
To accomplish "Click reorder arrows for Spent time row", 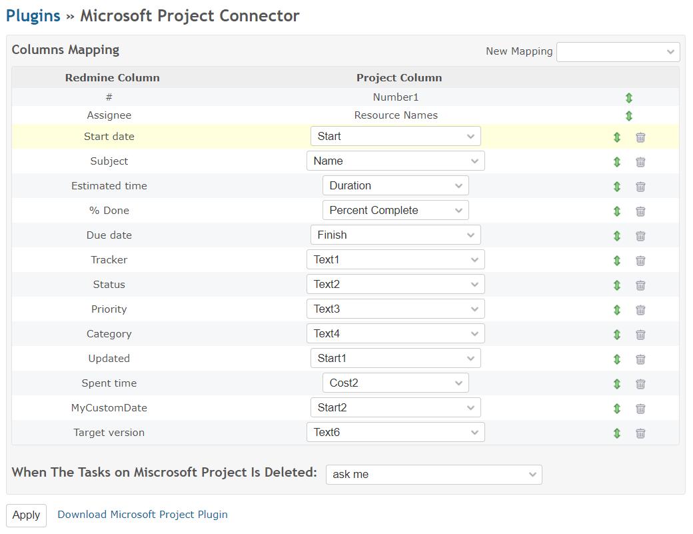I will (617, 384).
